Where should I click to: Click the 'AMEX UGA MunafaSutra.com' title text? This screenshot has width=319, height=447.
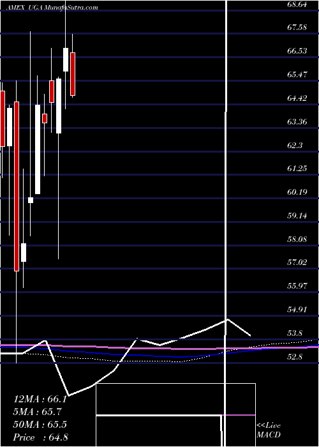pyautogui.click(x=52, y=8)
